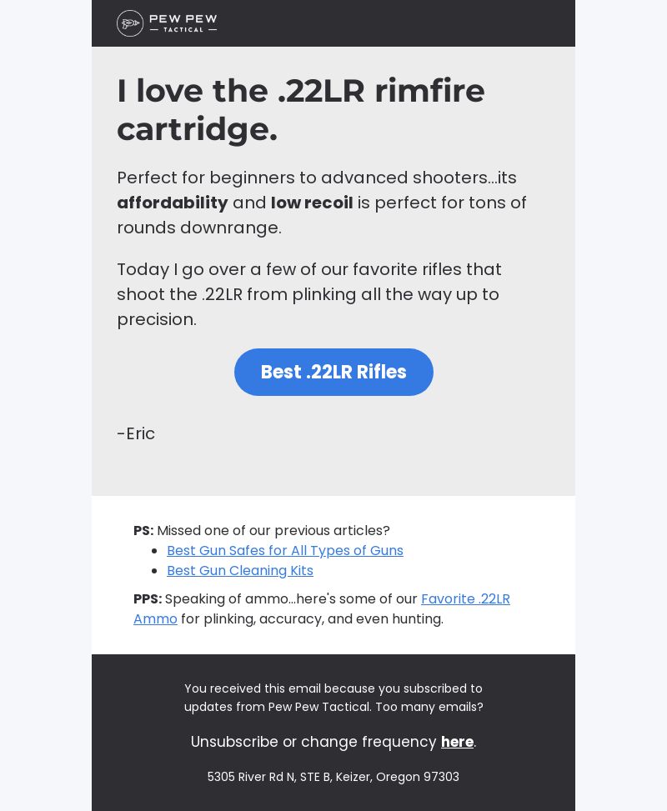The height and width of the screenshot is (811, 667).
Task: Click the Keizer, Oregon mailing address
Action: coord(333,777)
